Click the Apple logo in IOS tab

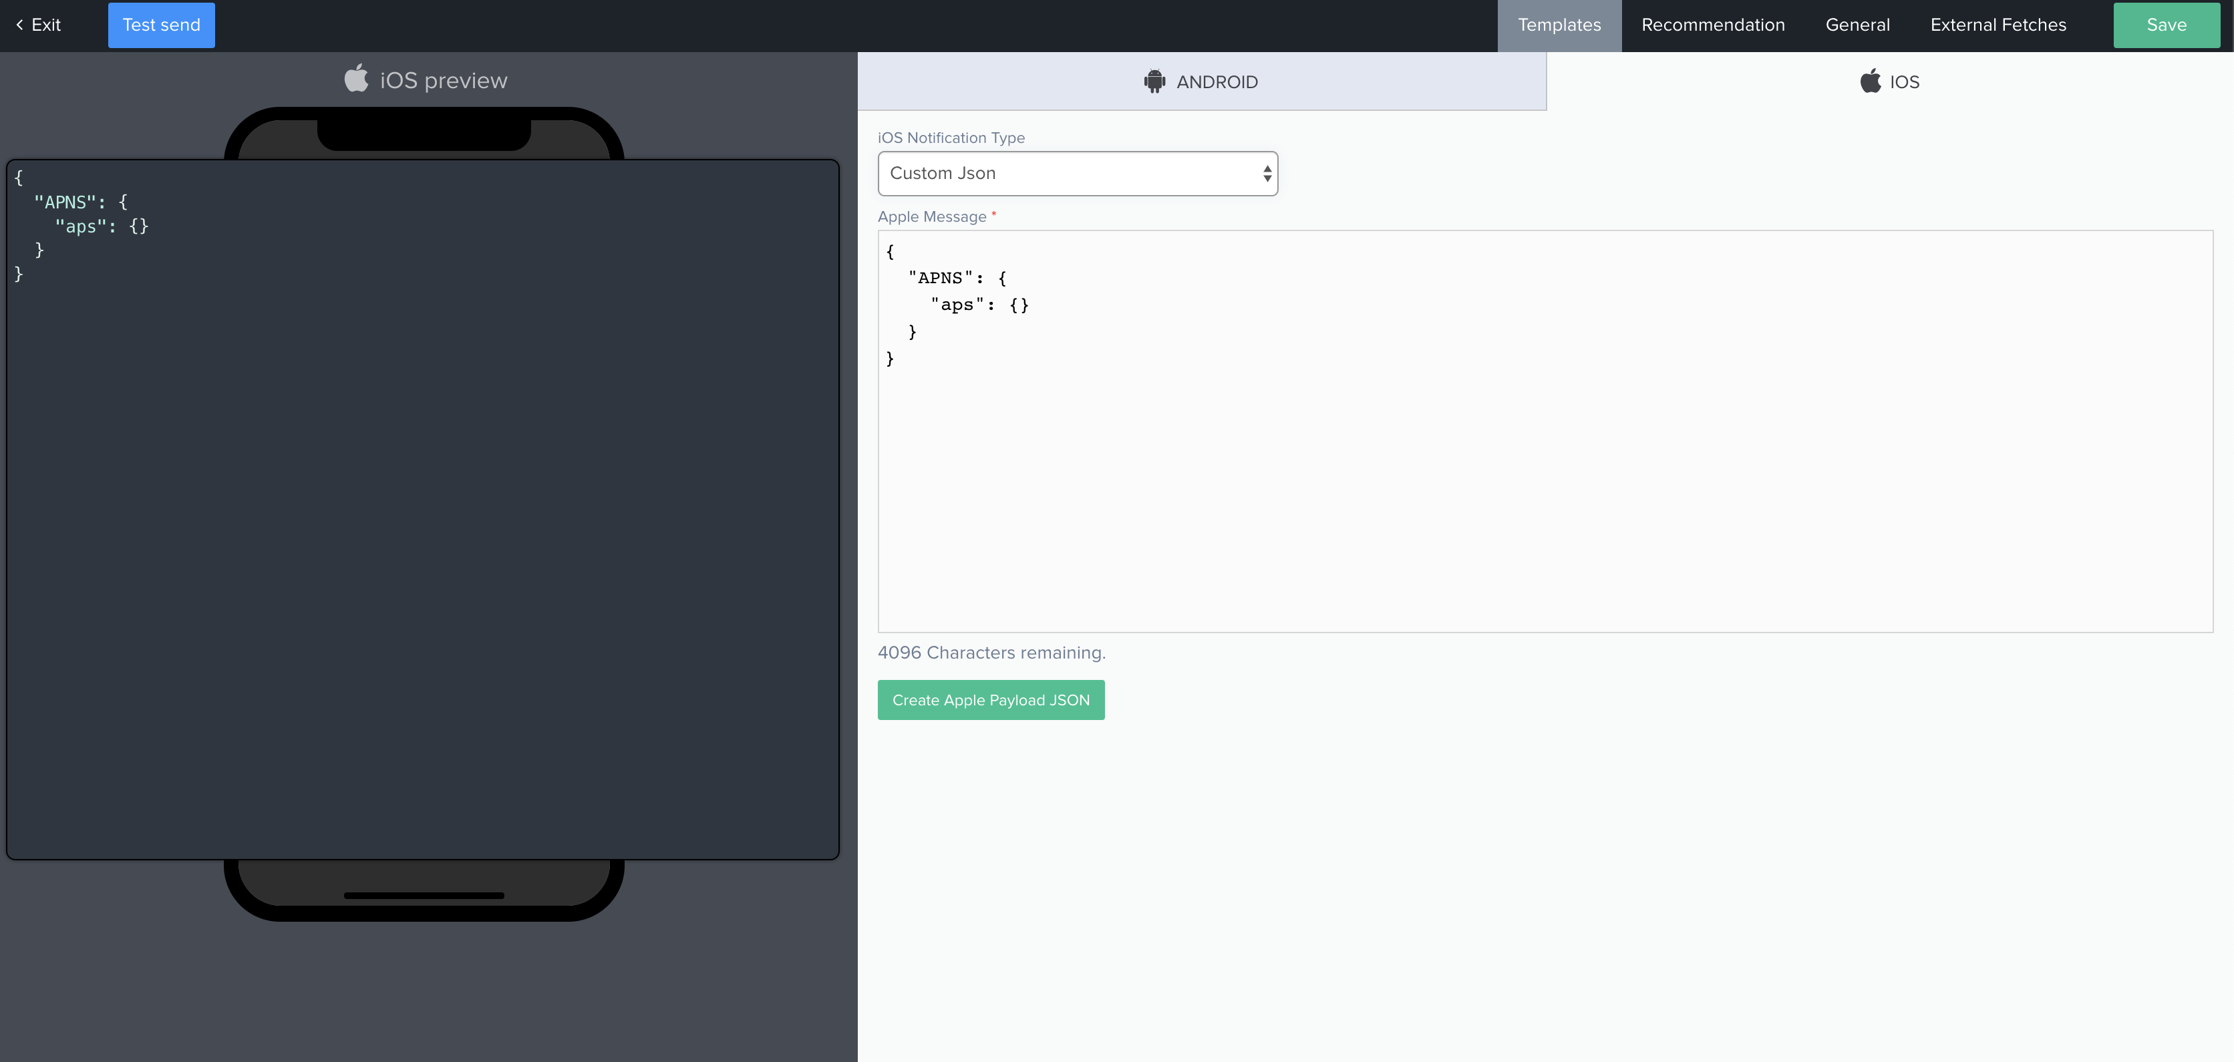(x=1871, y=81)
